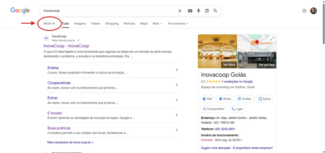Clear the search box with the X icon
Screen dimensions: 325x153
pos(180,11)
